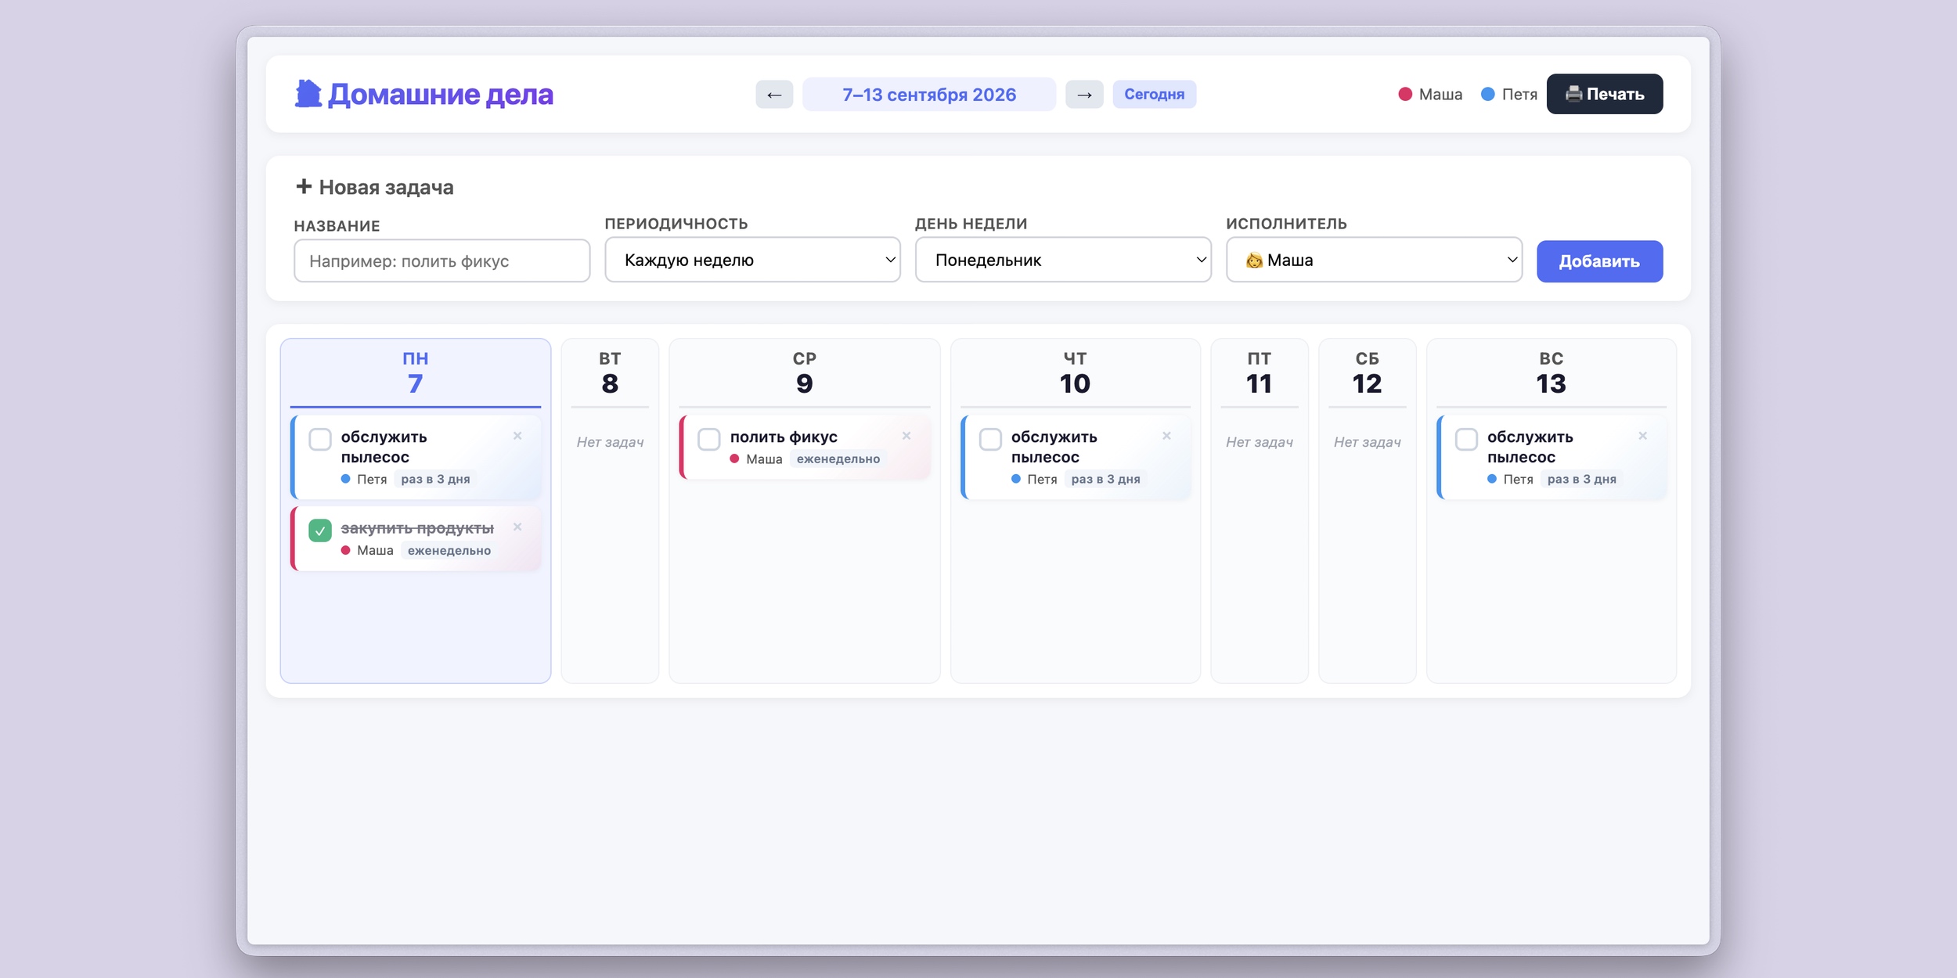This screenshot has height=978, width=1957.
Task: Check Monday's обслужить пылесос checkbox
Action: pyautogui.click(x=320, y=439)
